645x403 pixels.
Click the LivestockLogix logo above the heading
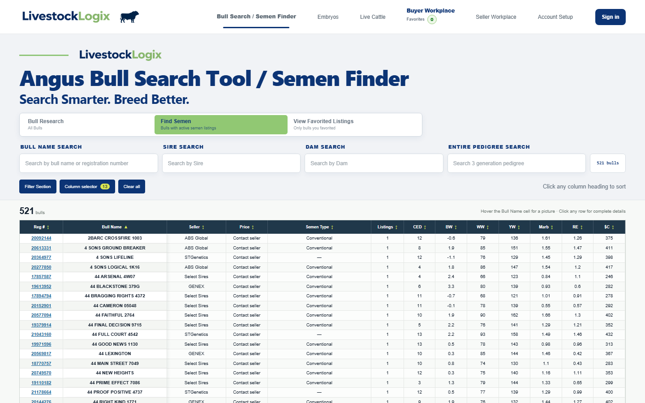coord(120,55)
